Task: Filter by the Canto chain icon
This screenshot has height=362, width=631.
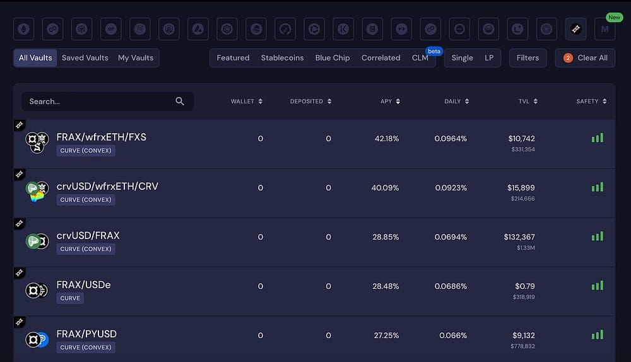Action: (x=372, y=29)
